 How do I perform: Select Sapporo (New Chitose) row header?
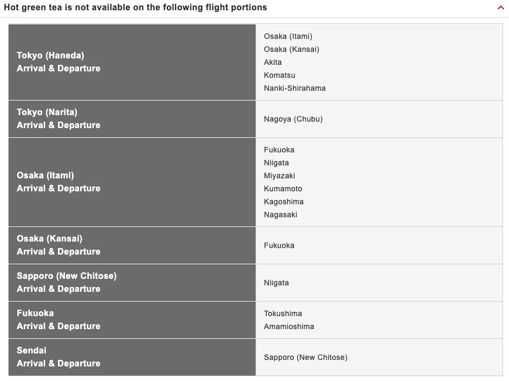[x=132, y=283]
